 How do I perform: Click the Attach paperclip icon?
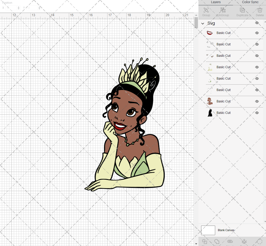230,241
